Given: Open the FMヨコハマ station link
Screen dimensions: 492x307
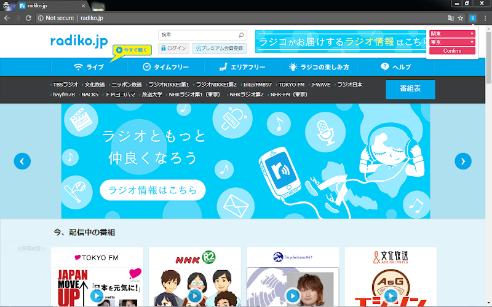Looking at the screenshot, I should [x=121, y=95].
